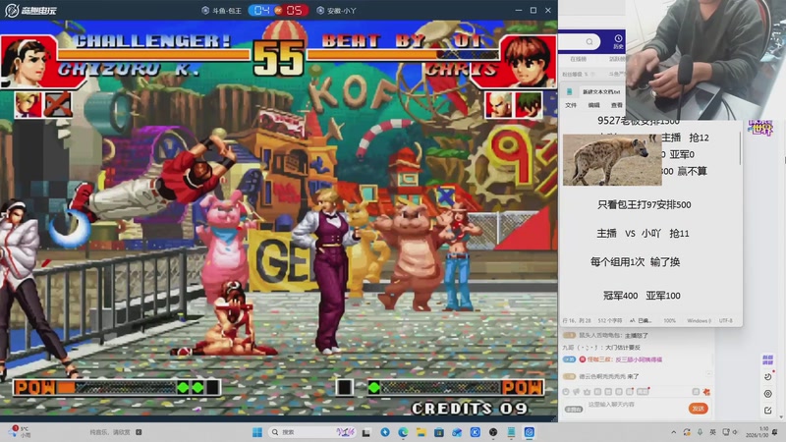Click the 04 score counter in title bar
This screenshot has height=442, width=786.
coord(261,10)
